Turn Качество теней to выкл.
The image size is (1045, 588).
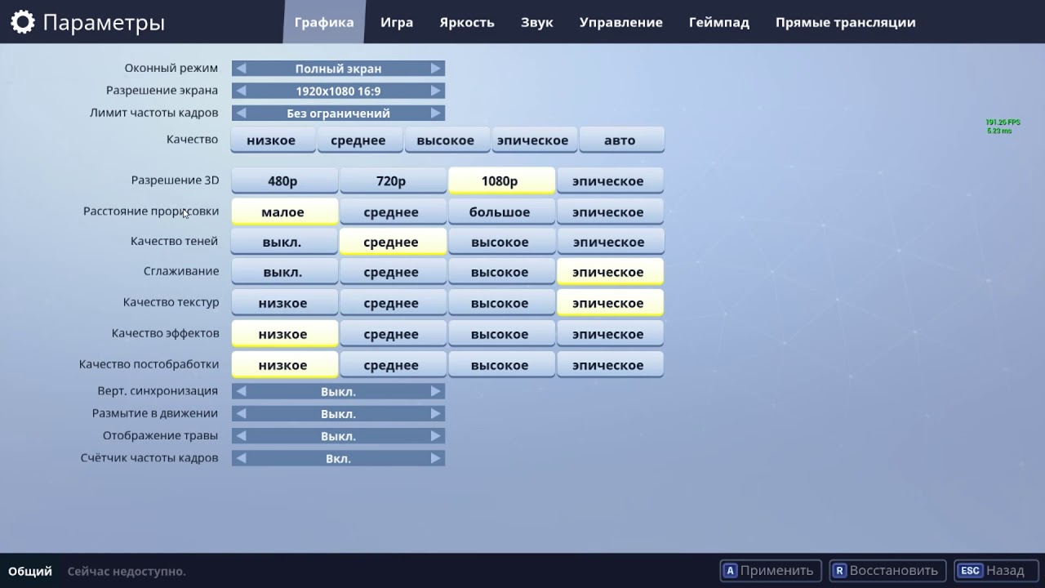(283, 242)
